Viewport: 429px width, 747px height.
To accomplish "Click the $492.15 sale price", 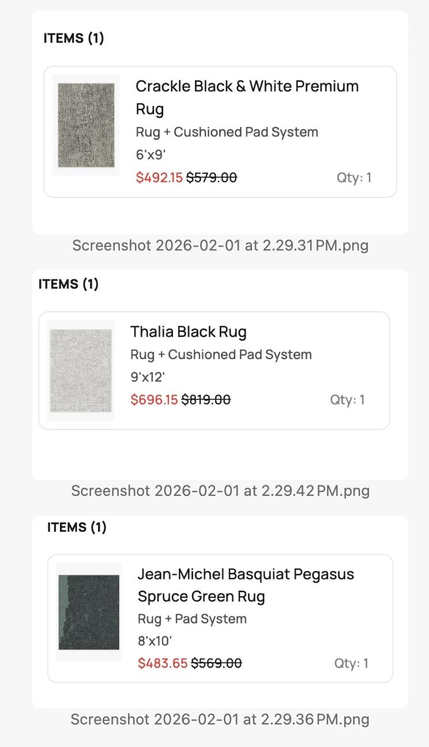I will click(x=159, y=177).
